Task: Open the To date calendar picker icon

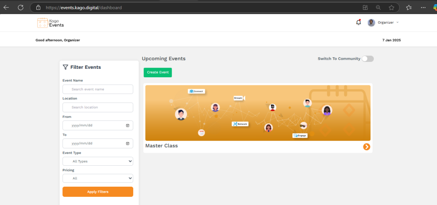Action: pos(128,143)
